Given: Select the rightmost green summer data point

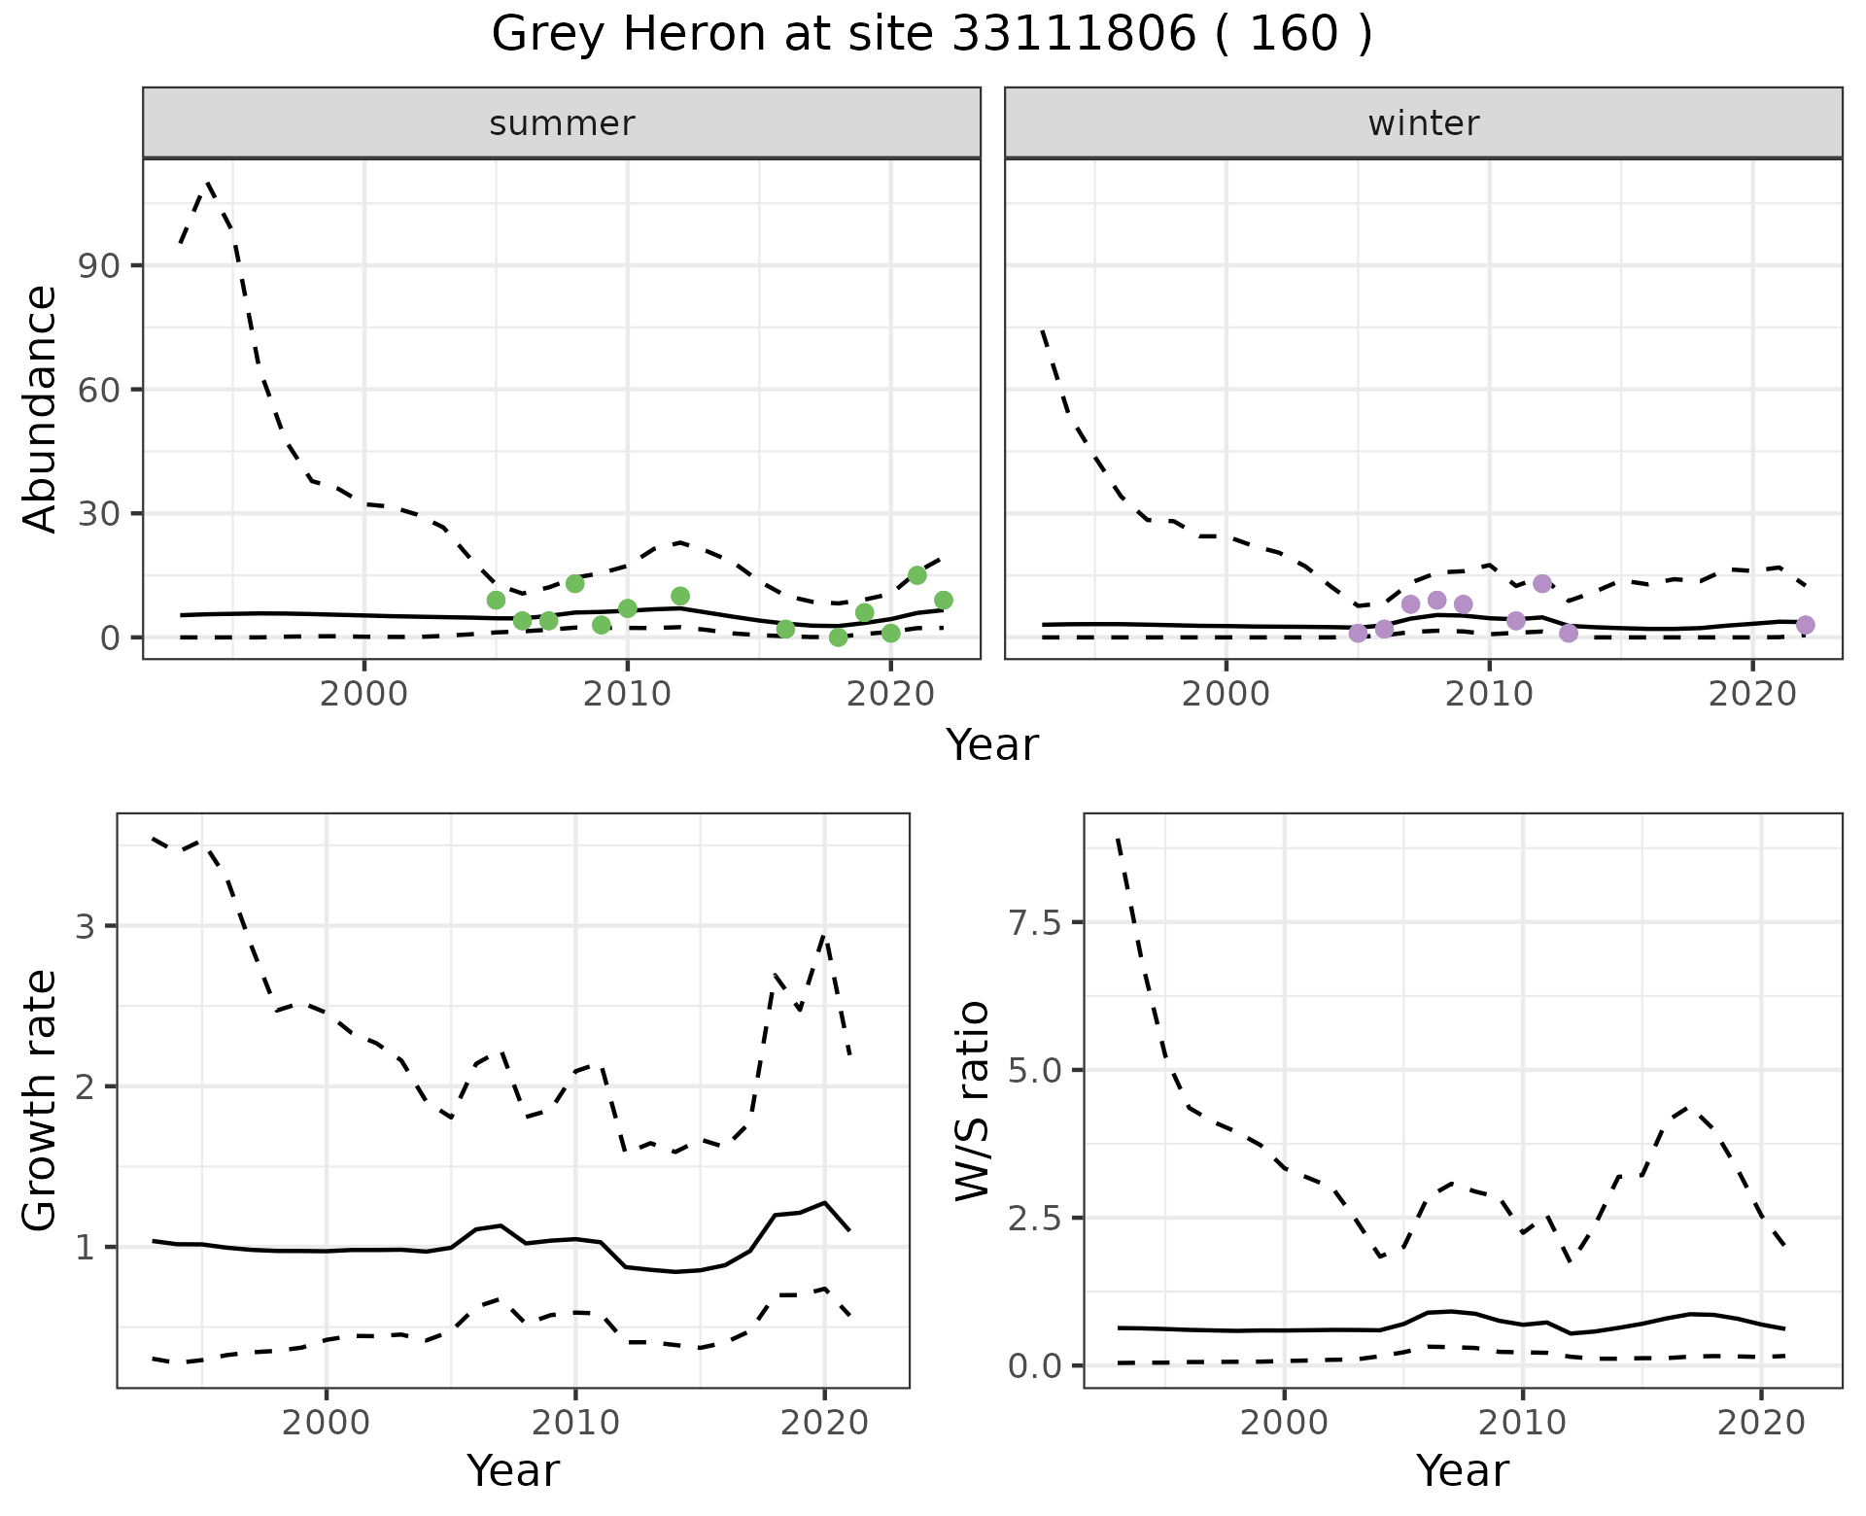Looking at the screenshot, I should tap(944, 601).
